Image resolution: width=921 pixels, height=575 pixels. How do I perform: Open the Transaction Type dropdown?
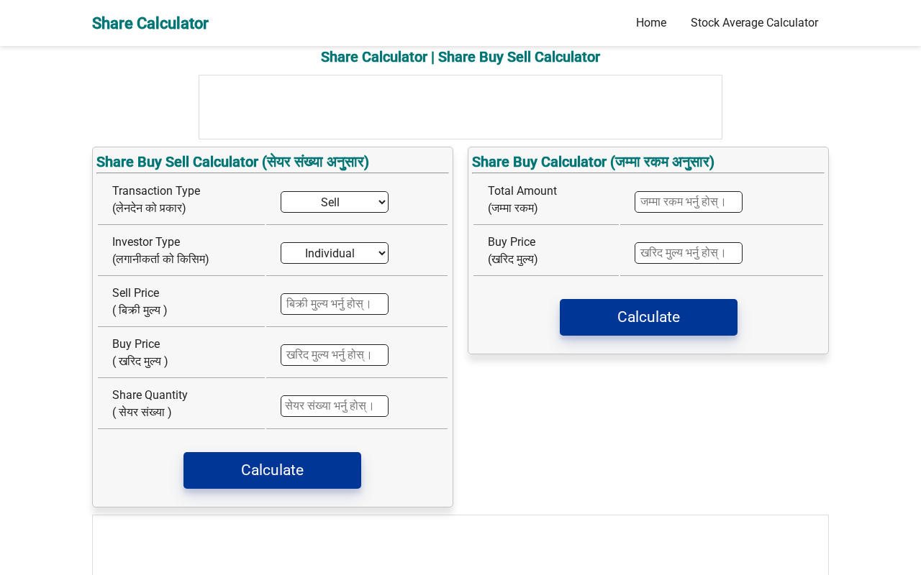click(x=335, y=202)
